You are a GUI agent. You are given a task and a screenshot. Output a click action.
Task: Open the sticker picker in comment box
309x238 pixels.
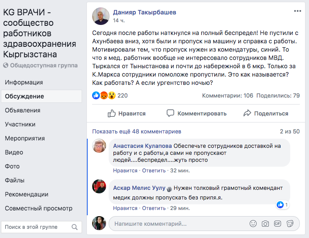[289, 224]
